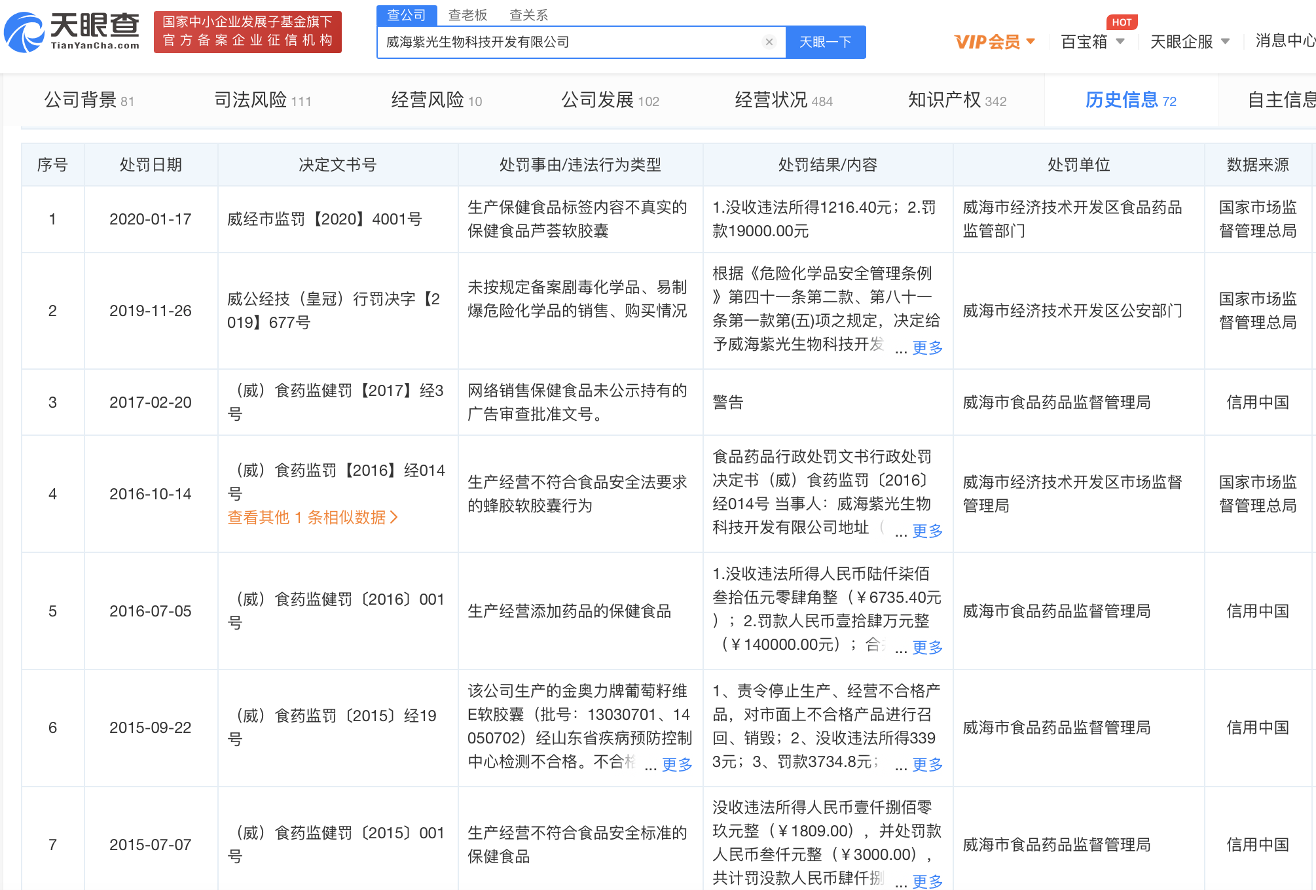Open the VIP会员 dropdown
The image size is (1316, 890).
pyautogui.click(x=995, y=42)
